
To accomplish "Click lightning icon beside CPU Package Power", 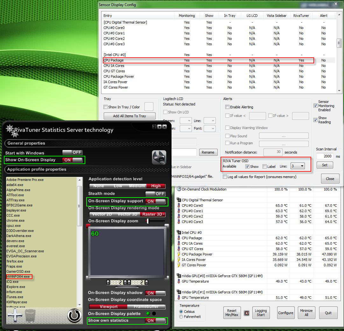I will [x=179, y=254].
